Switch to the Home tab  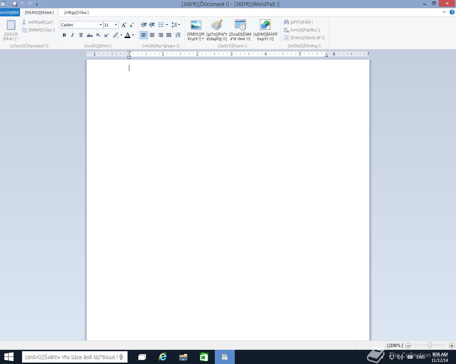click(x=39, y=12)
